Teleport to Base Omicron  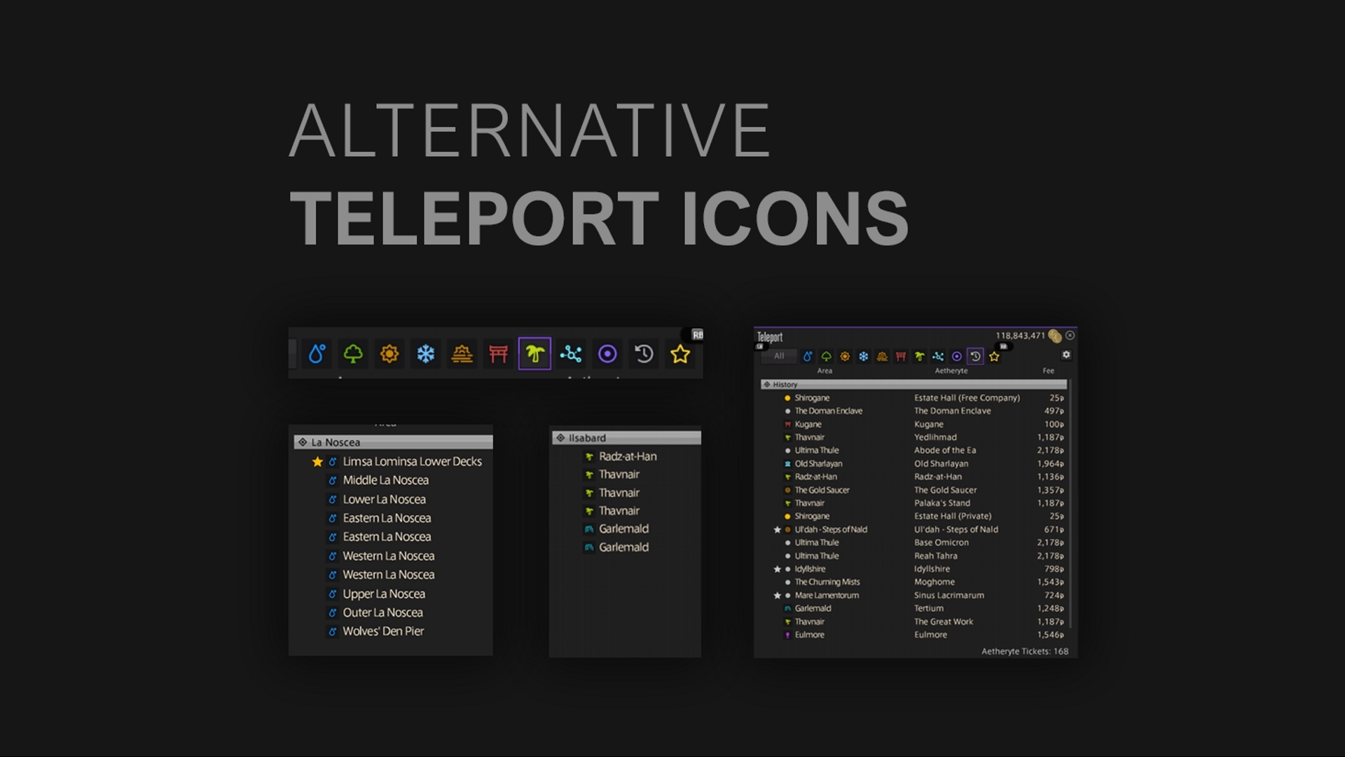point(941,543)
